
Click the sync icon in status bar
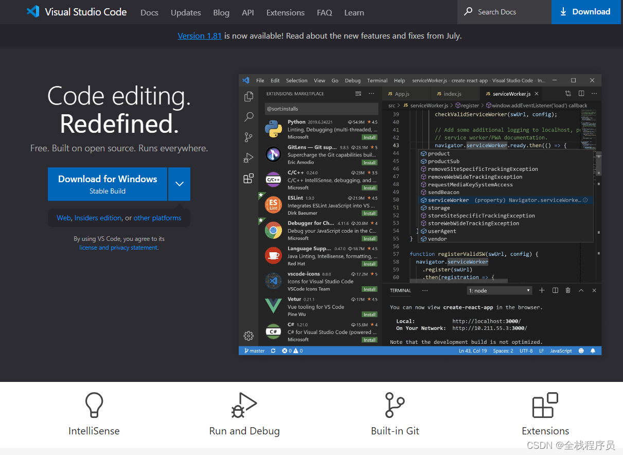point(273,351)
